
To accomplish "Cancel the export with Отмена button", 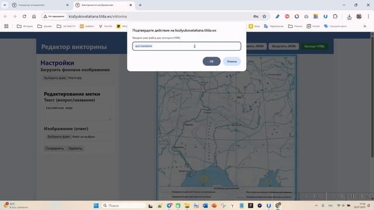I will [231, 61].
